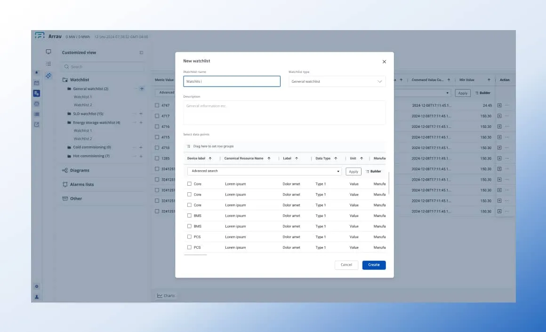Screen dimensions: 546x332
Task: Open the Watchlist section in sidebar
Action: pyautogui.click(x=76, y=79)
